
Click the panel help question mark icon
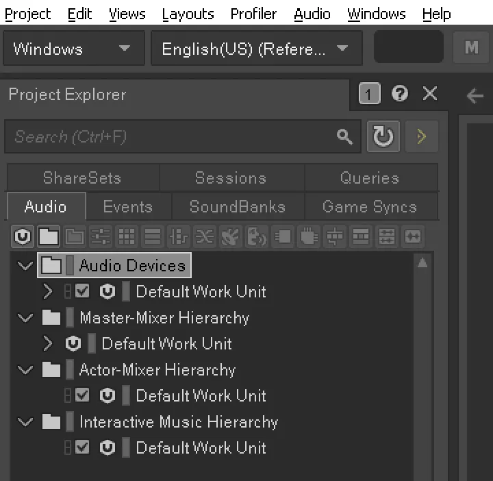(x=400, y=94)
